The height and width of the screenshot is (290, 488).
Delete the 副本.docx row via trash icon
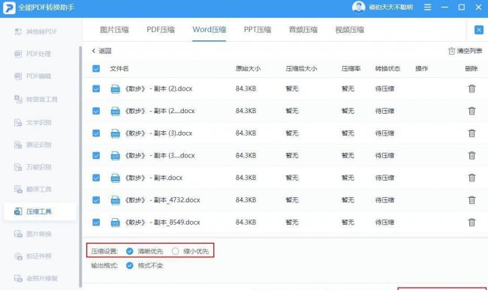point(471,178)
